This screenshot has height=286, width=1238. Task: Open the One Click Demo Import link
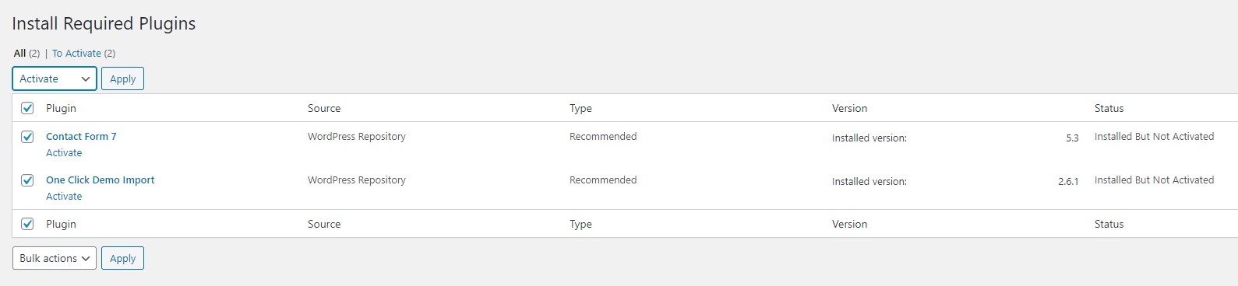(x=100, y=180)
